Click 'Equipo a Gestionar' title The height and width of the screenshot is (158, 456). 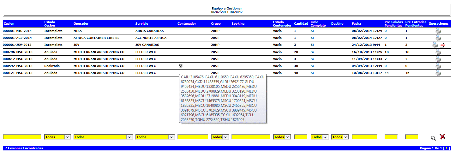coord(227,8)
